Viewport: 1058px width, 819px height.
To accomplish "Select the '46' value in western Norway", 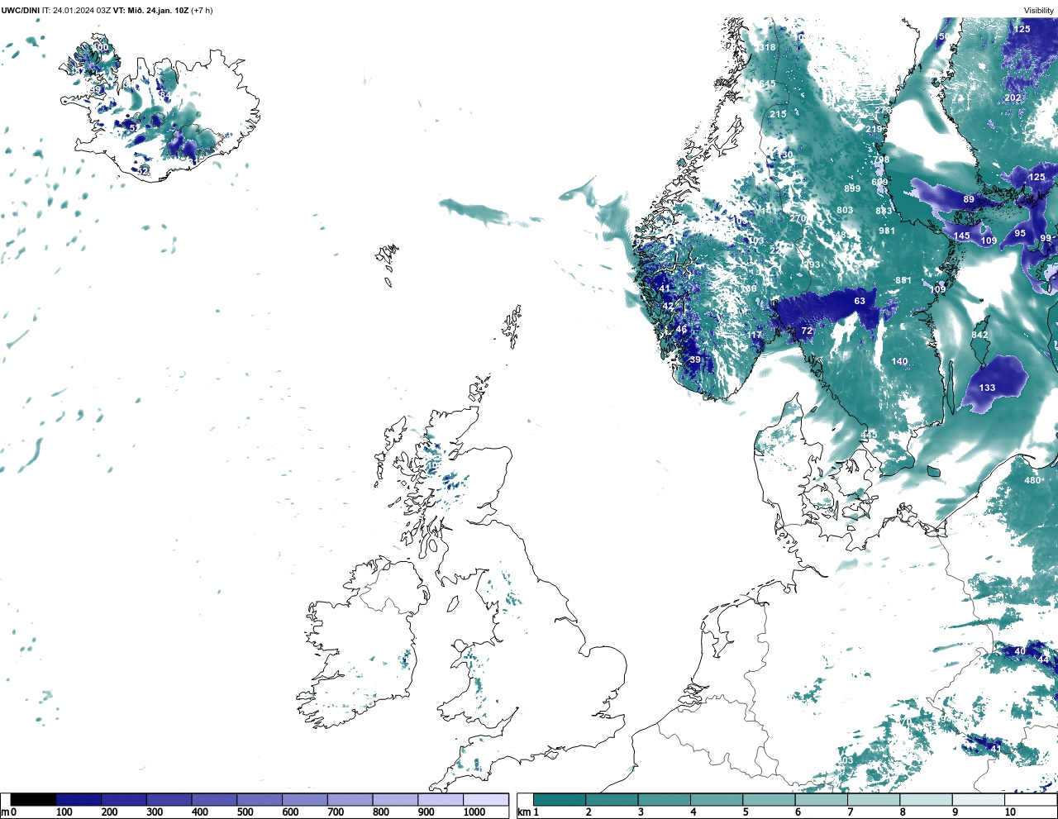I will click(x=681, y=329).
